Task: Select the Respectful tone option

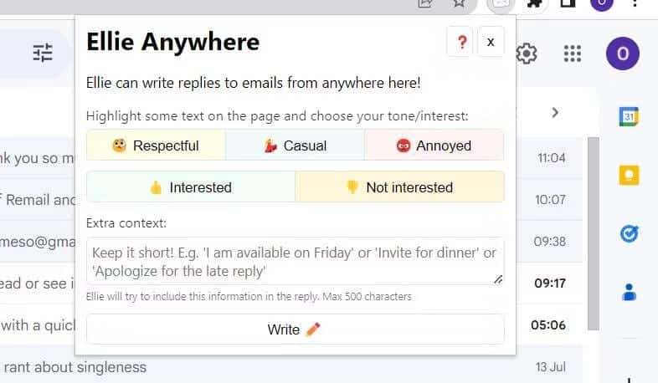Action: tap(156, 146)
